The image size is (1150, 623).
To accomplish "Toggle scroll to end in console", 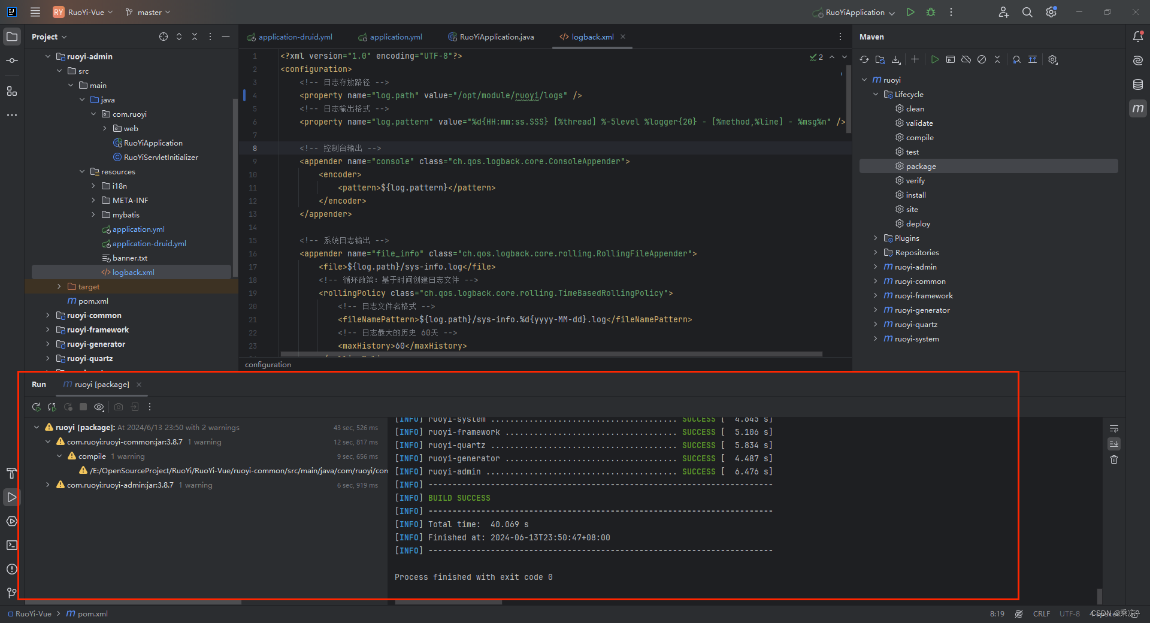I will click(x=1114, y=444).
